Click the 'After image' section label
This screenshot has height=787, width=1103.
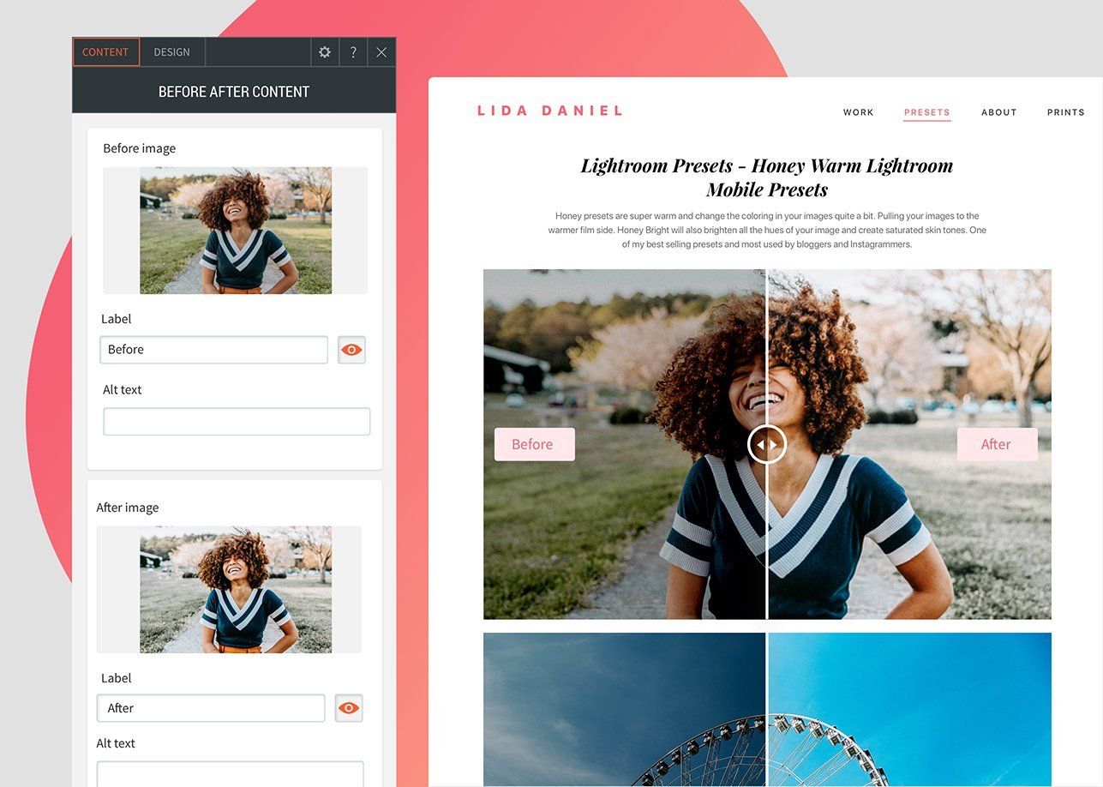(128, 508)
